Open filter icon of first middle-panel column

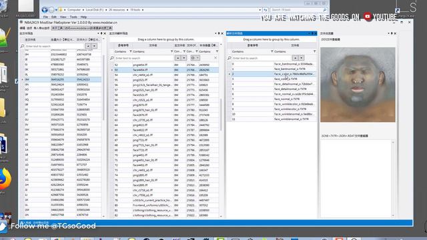point(131,51)
